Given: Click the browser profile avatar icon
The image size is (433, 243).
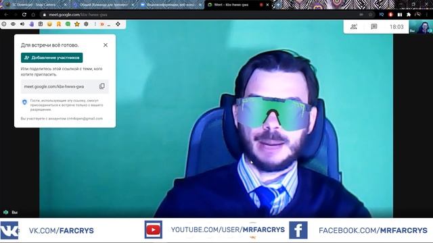Looking at the screenshot, I should click(x=418, y=14).
